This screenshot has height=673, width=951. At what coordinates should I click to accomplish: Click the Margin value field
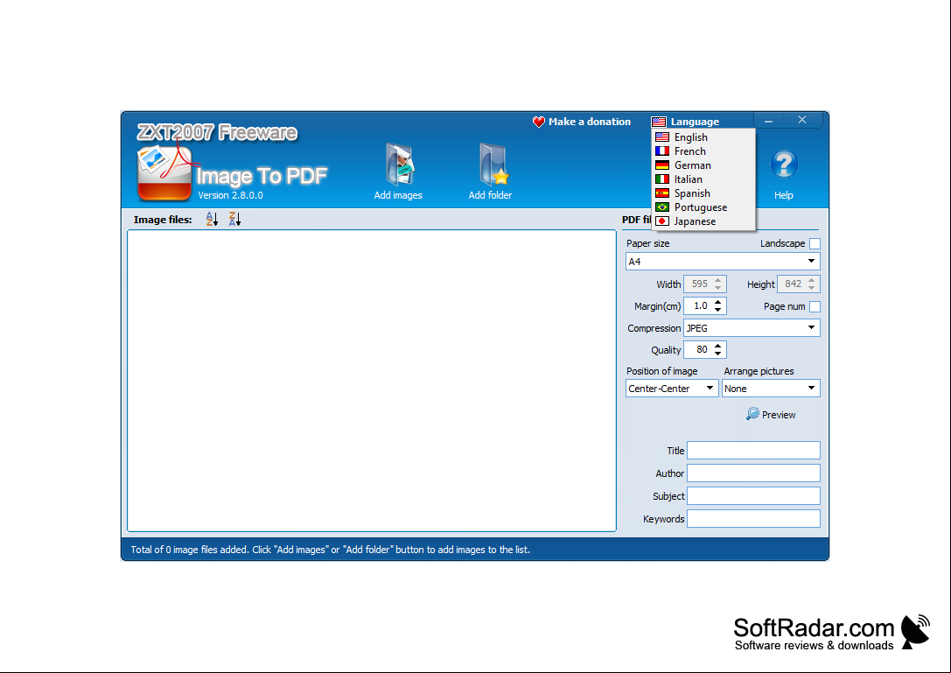click(698, 306)
